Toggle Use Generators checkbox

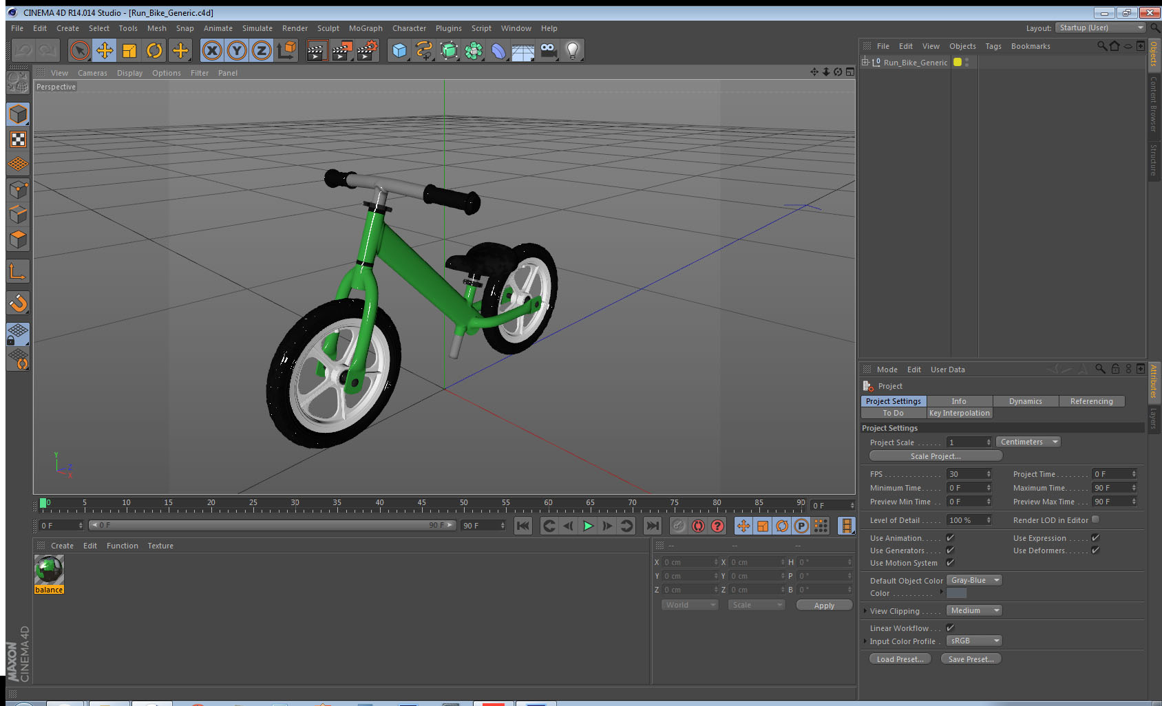(950, 550)
